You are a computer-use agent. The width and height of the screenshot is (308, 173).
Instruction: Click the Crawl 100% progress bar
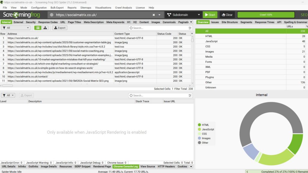266,15
